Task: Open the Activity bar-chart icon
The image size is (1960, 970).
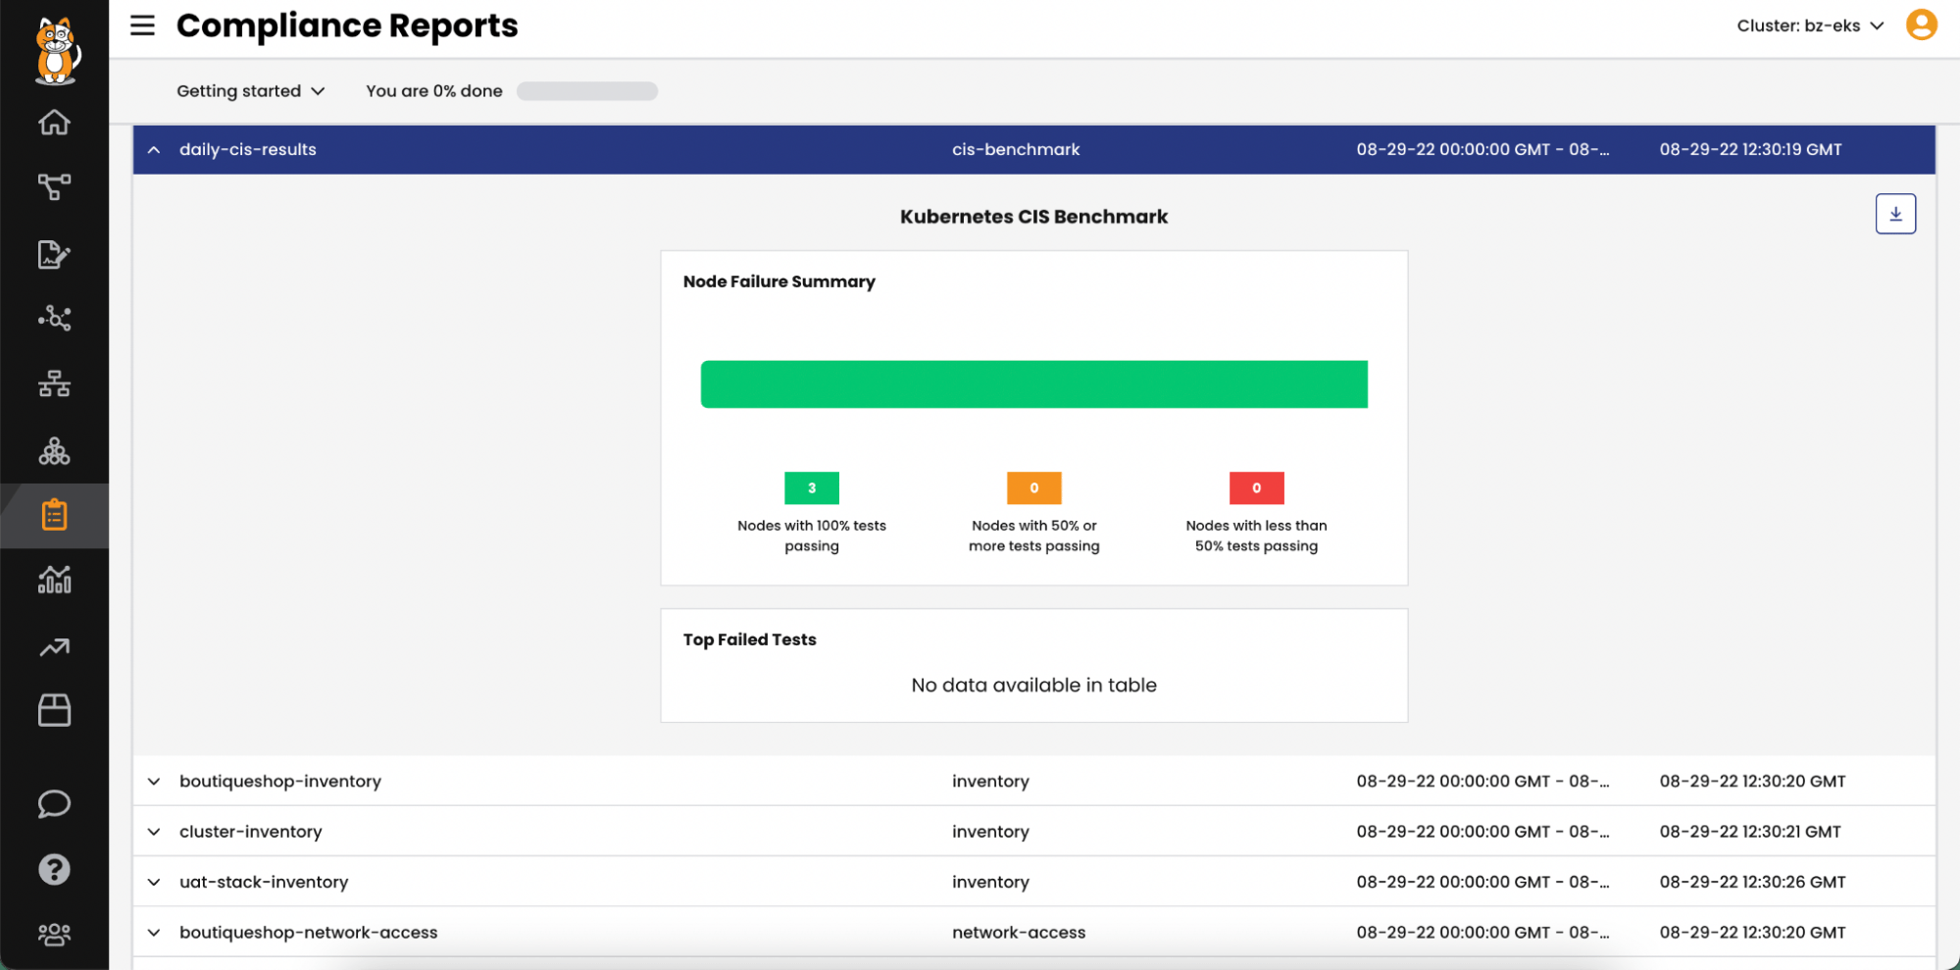Action: pos(54,580)
